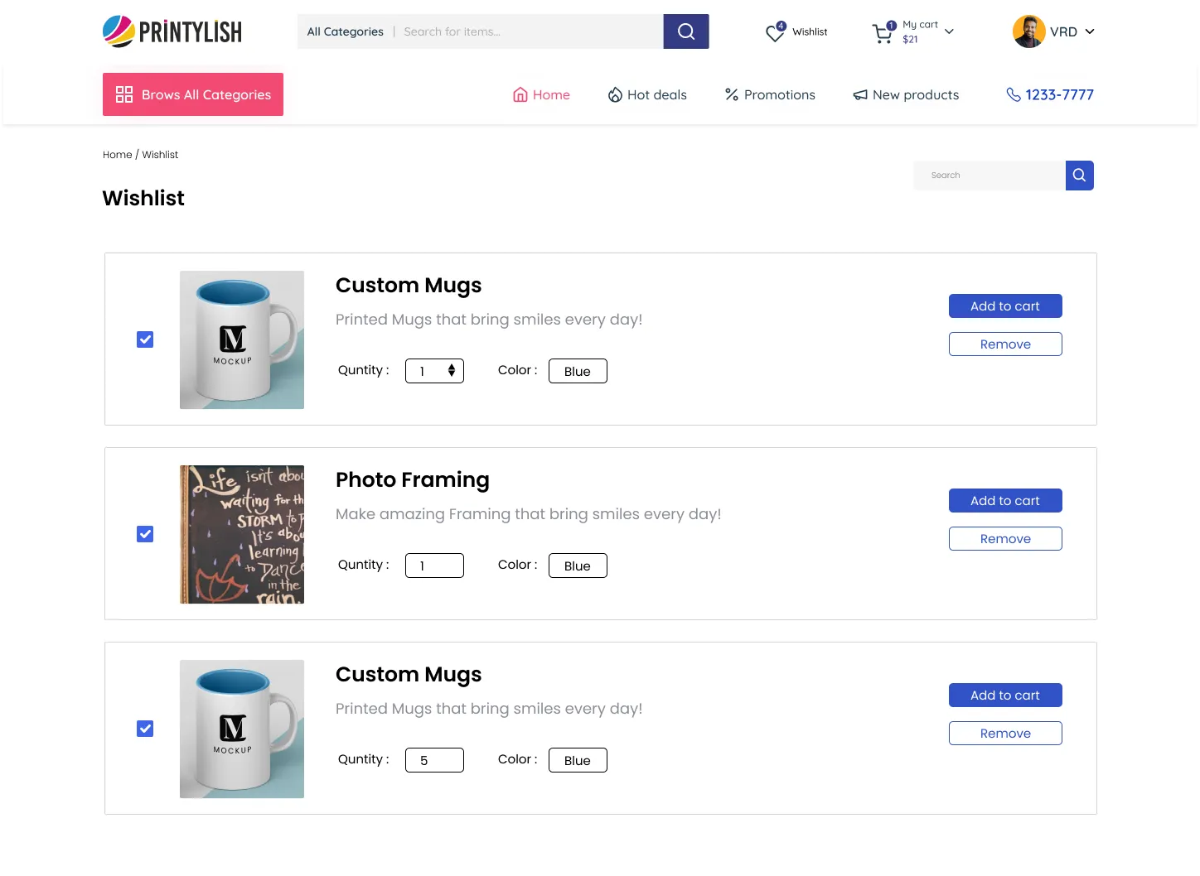Go to Hot deals menu
The image size is (1200, 876).
pos(647,94)
